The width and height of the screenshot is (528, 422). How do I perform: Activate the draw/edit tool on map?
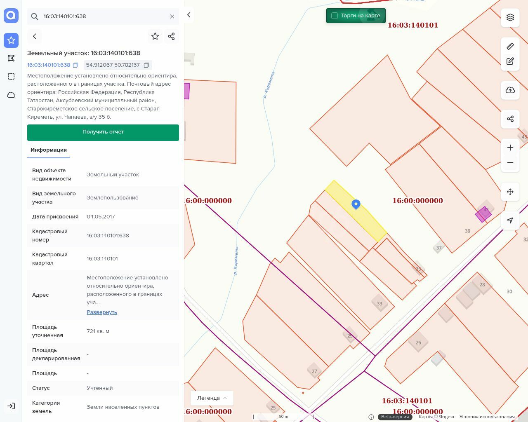[510, 61]
